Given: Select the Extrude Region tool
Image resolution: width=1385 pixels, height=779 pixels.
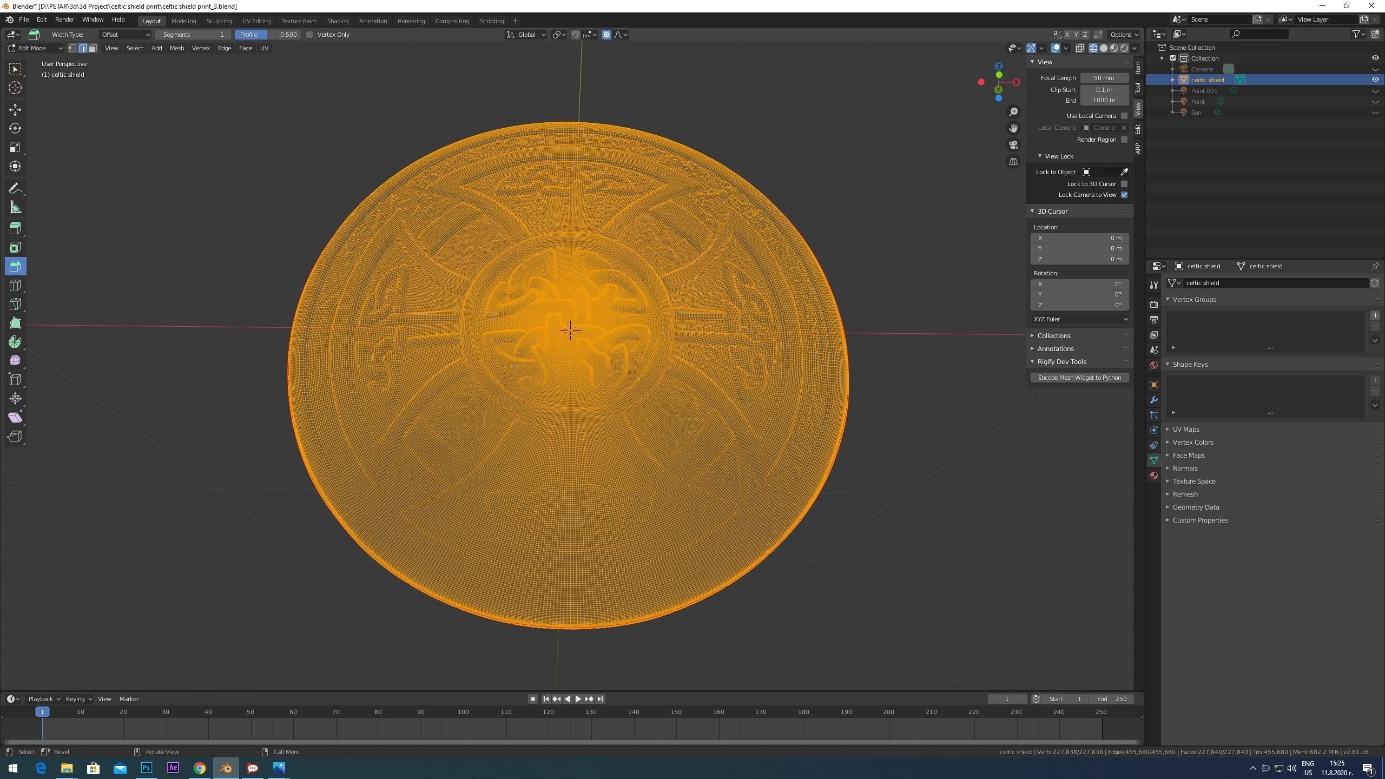Looking at the screenshot, I should [15, 228].
